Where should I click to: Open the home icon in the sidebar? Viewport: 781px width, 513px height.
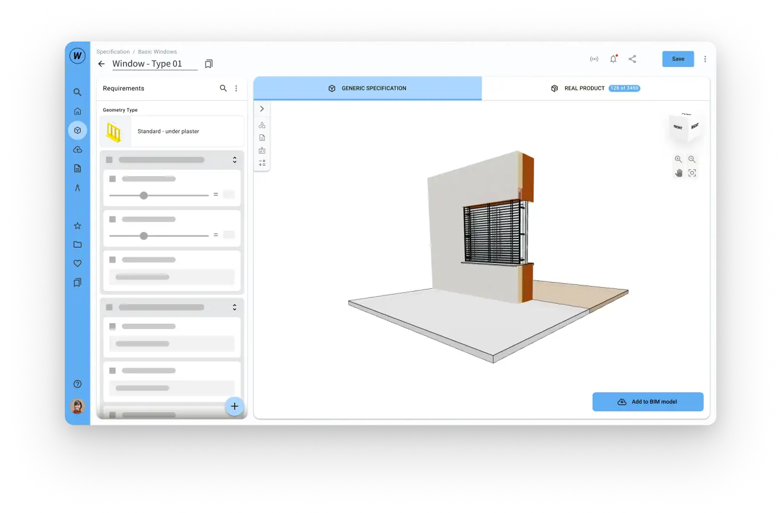click(x=77, y=112)
